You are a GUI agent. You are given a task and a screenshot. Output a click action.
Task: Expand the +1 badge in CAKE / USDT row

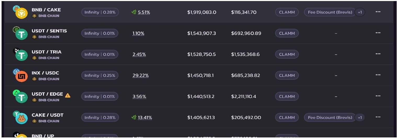click(360, 118)
